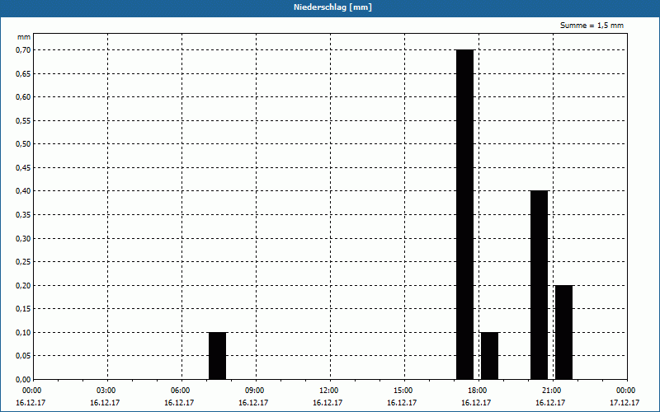Click the 0,10 mm bar after 18:00
660x412 pixels.
coord(489,356)
